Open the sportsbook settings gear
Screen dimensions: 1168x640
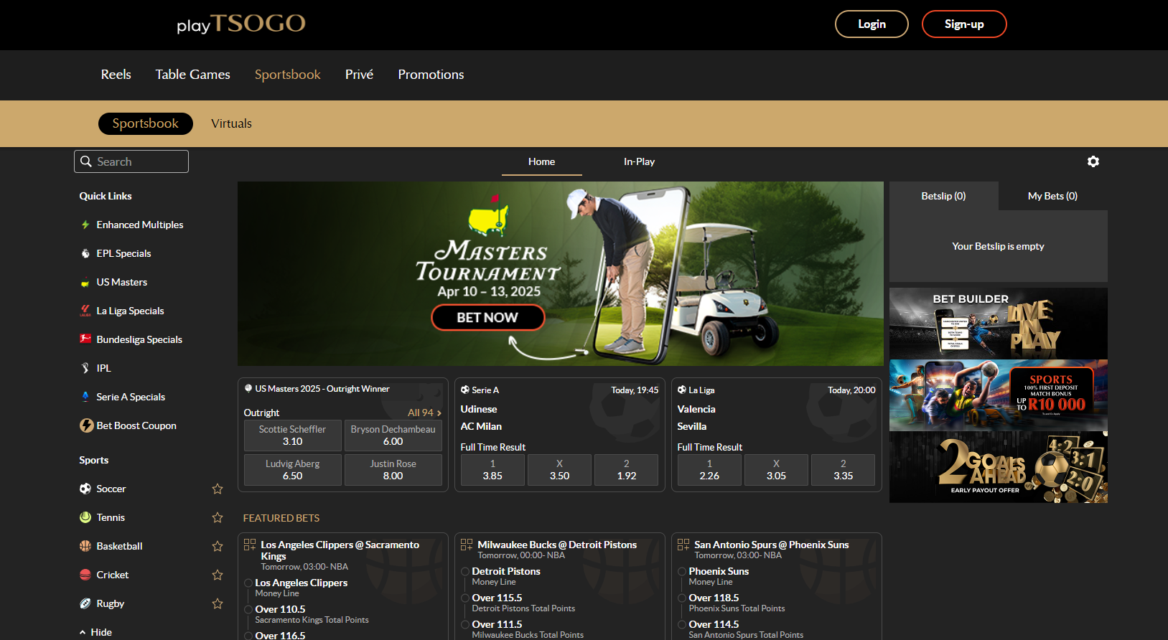point(1093,161)
